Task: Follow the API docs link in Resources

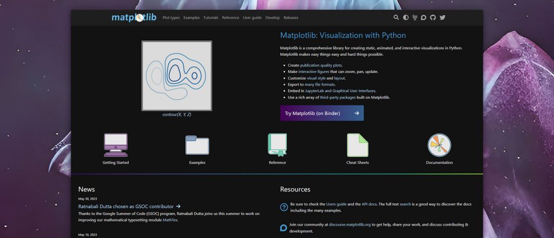Action: [x=369, y=204]
